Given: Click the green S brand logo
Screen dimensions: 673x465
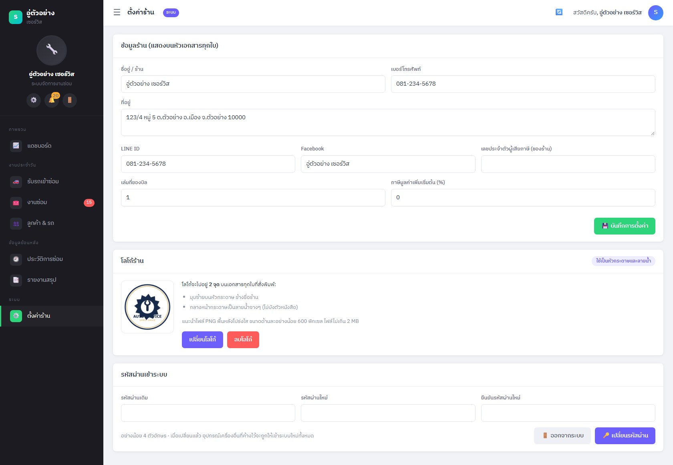Looking at the screenshot, I should (16, 17).
